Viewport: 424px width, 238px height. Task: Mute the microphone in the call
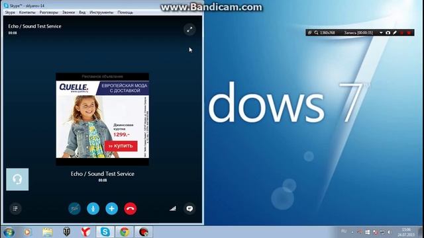(x=93, y=209)
